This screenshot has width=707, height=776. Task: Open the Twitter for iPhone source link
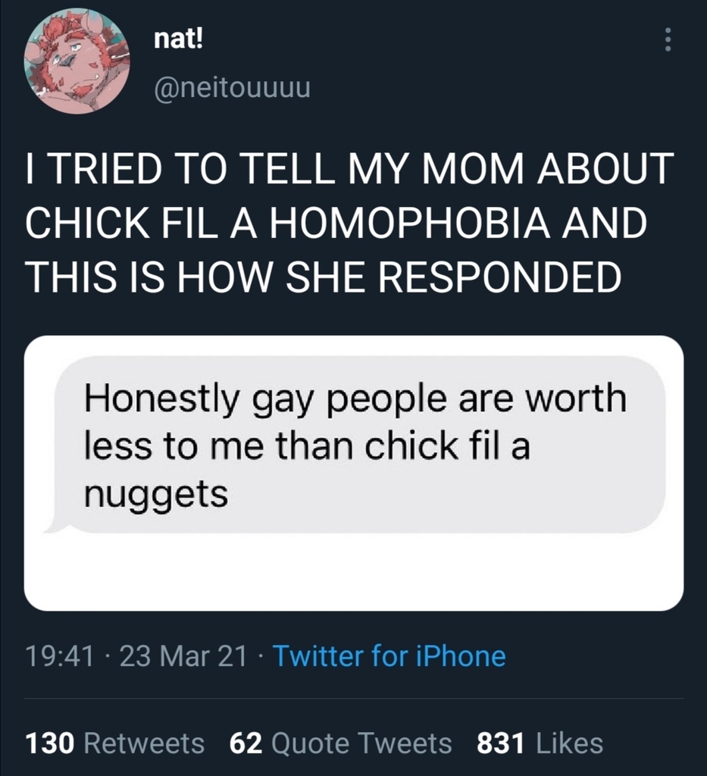point(389,656)
